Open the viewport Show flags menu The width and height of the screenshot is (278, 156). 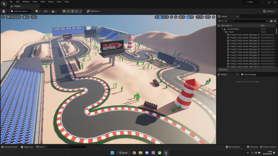[x=34, y=17]
